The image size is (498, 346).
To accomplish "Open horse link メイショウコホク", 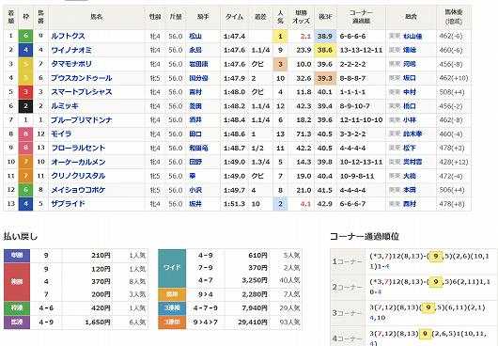I will pos(78,190).
